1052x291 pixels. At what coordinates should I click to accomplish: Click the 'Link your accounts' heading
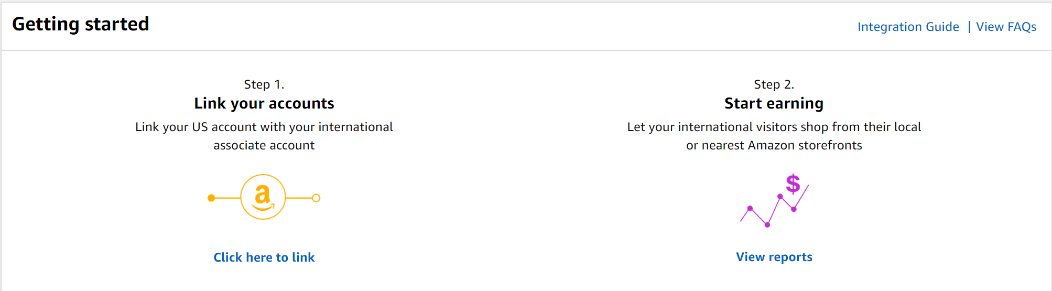264,103
